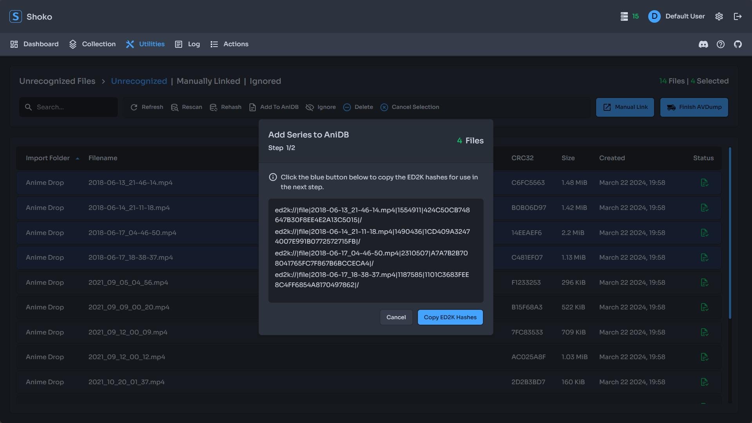Click the info icon in the dialog
The image size is (752, 423).
(x=273, y=177)
